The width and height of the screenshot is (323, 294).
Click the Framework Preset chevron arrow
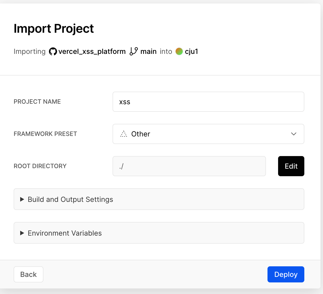point(294,134)
